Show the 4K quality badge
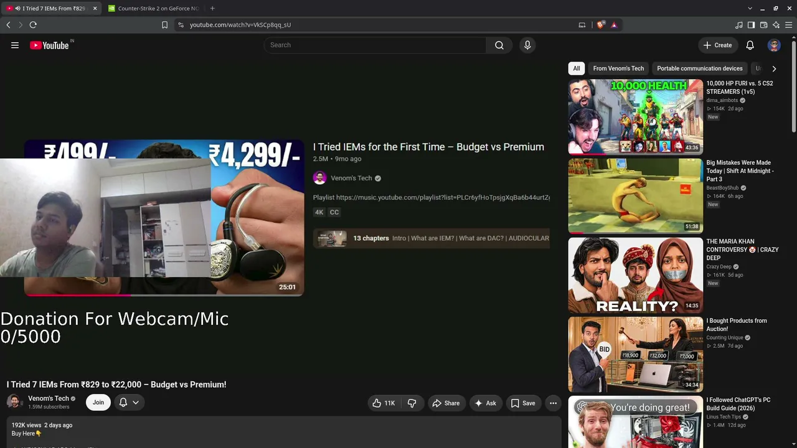This screenshot has height=448, width=797. (x=319, y=212)
